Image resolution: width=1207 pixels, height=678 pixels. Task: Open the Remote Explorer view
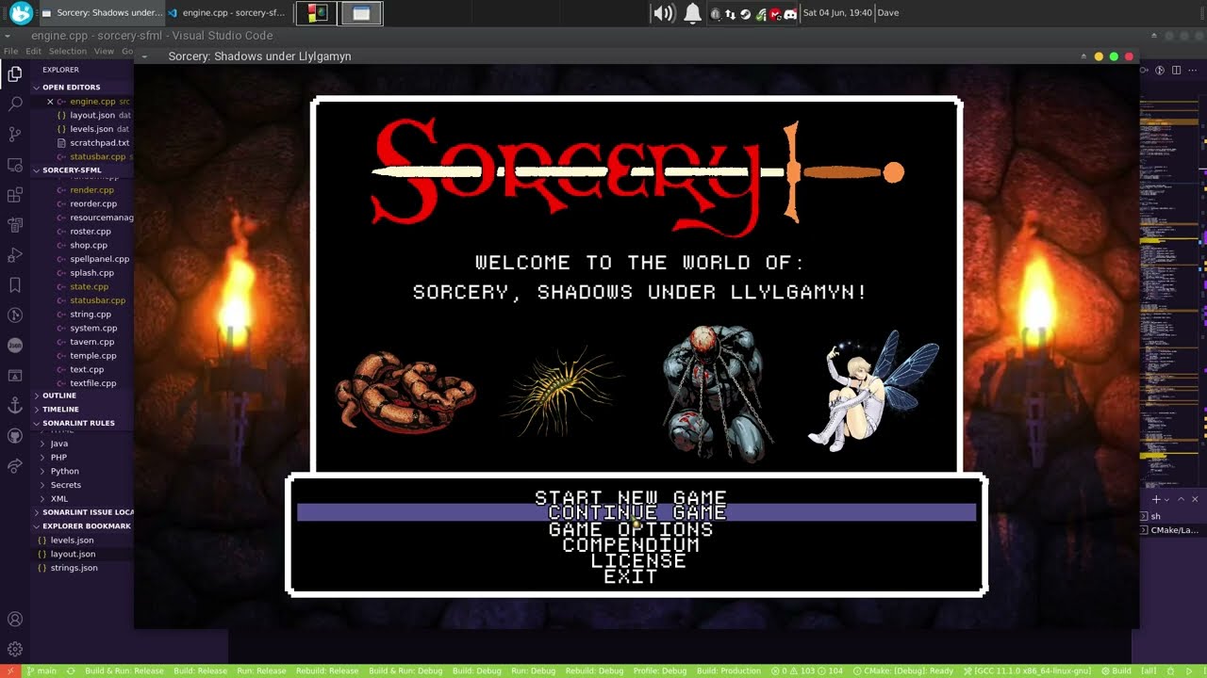coord(15,165)
